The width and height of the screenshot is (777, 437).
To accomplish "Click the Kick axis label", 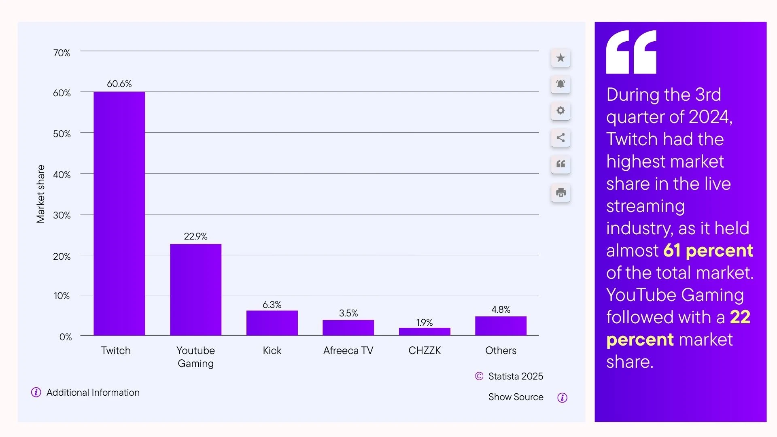I will tap(272, 350).
